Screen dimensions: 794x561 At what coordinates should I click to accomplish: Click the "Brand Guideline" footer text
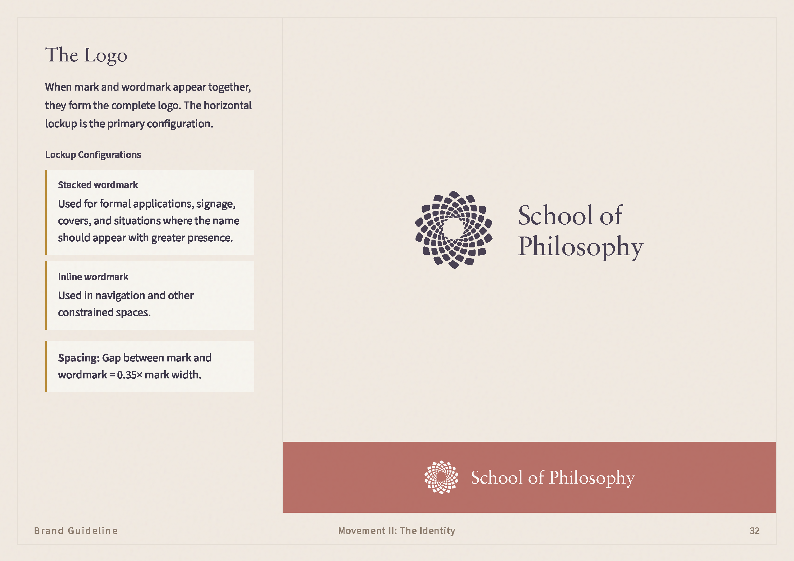(x=76, y=530)
